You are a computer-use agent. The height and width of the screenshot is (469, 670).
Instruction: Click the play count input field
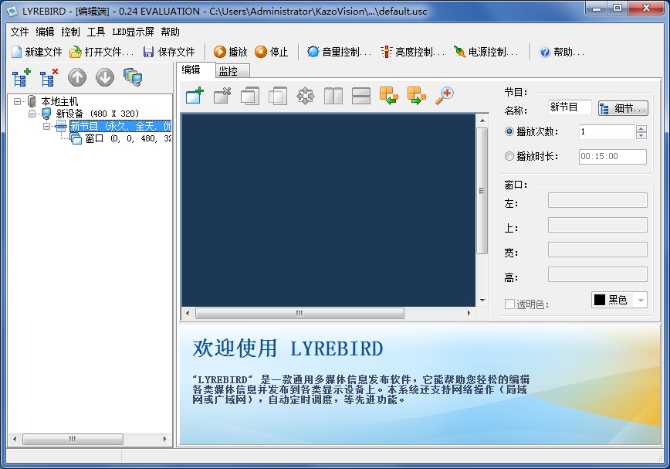pyautogui.click(x=607, y=131)
